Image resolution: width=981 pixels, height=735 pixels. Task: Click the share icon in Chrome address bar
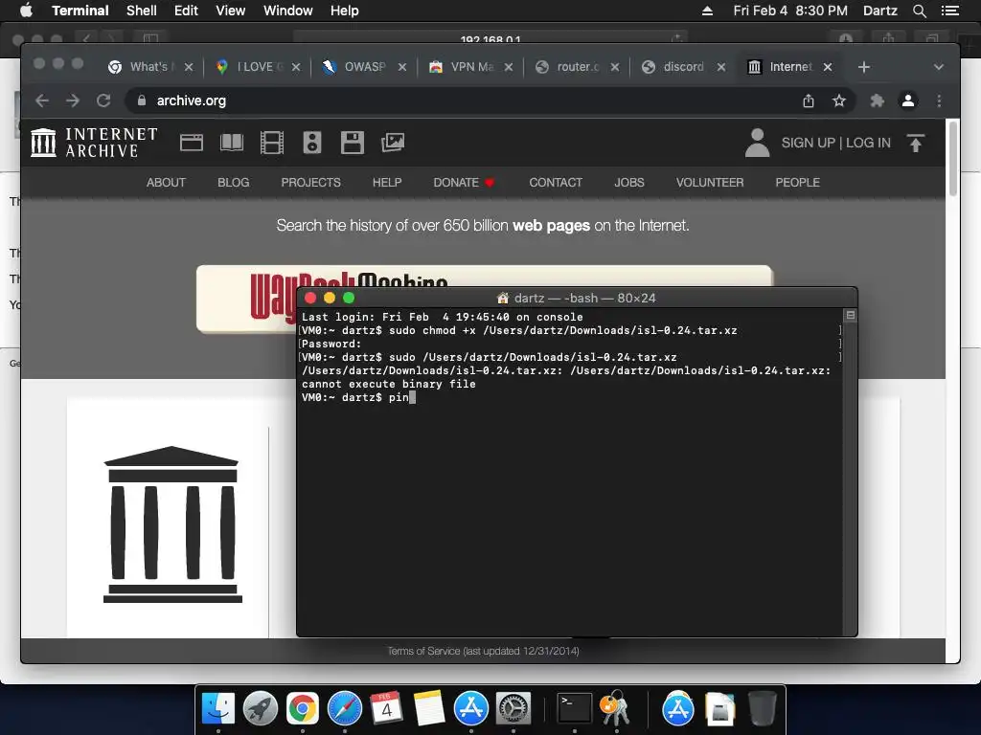(809, 100)
